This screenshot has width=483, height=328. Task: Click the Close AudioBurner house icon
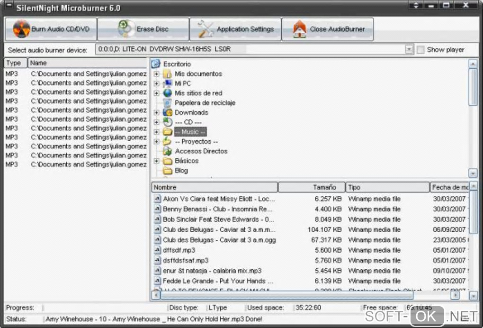coord(300,29)
